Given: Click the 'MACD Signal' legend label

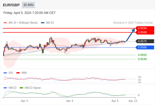Looking at the screenshot, I should [33, 88].
